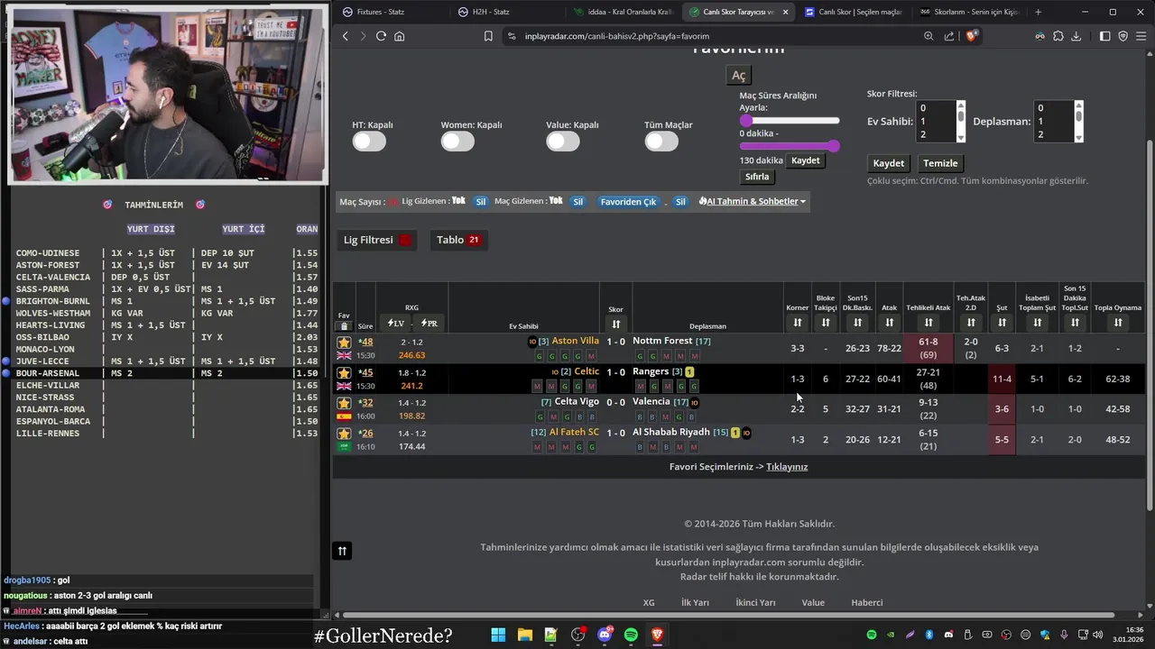The height and width of the screenshot is (649, 1155).
Task: Sort by Bloke Takipçi column arrows
Action: pos(826,323)
